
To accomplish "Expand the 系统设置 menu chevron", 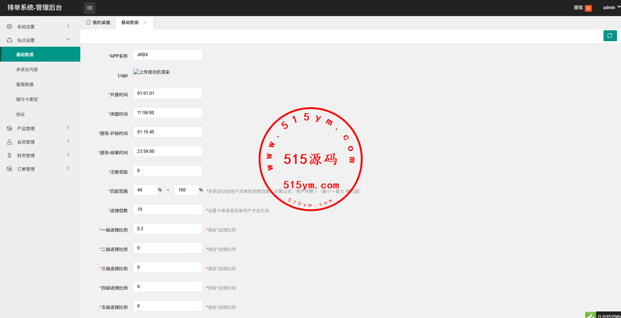I will (68, 26).
